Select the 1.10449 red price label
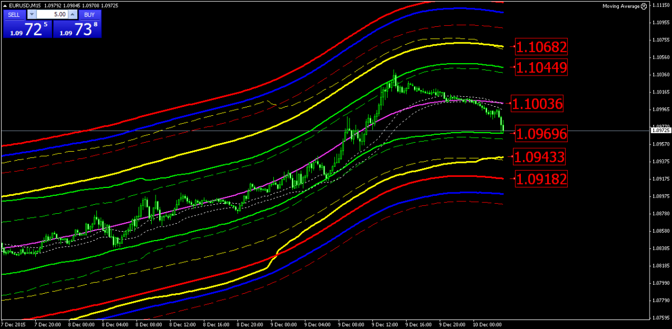The width and height of the screenshot is (672, 329). [x=542, y=68]
